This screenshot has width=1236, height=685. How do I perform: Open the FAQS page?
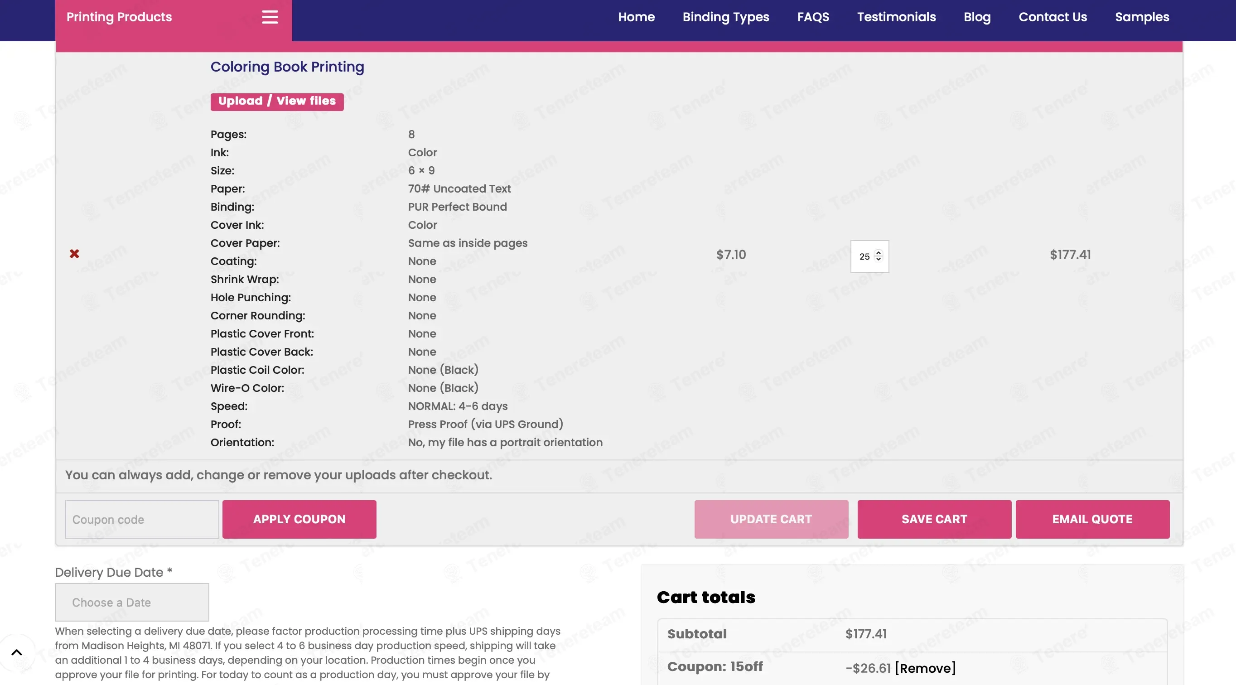[x=813, y=17]
